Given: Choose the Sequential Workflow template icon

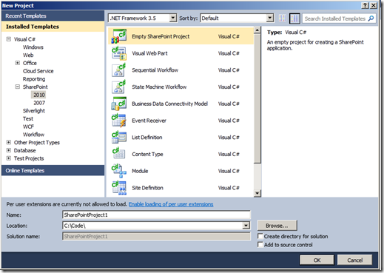Looking at the screenshot, I should click(x=118, y=70).
